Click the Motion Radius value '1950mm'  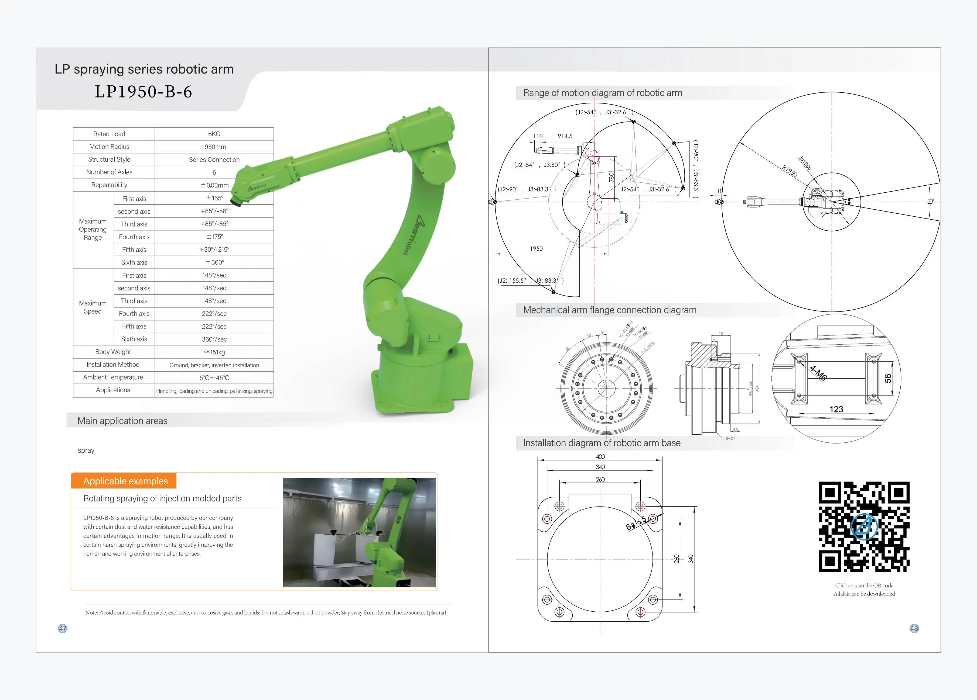tap(214, 147)
